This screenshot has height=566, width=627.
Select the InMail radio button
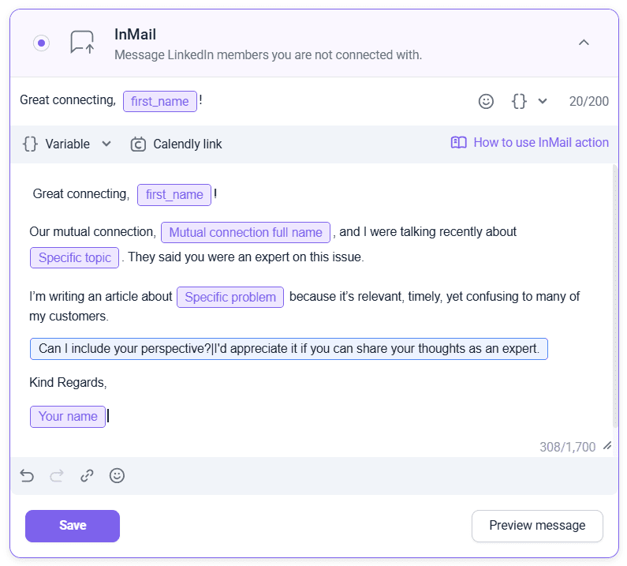pyautogui.click(x=41, y=43)
